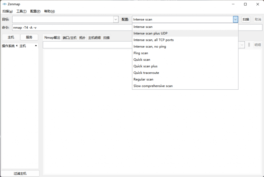Maximize the Zenmap window

[245, 4]
